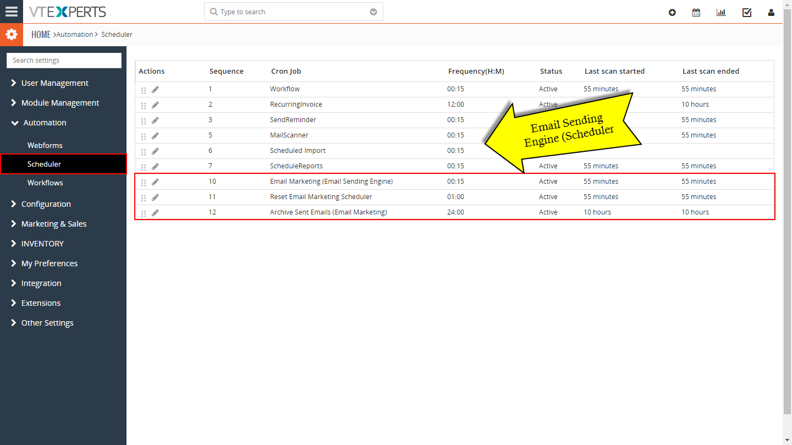Edit the Scheduled Import pencil icon
Image resolution: width=792 pixels, height=445 pixels.
pos(155,151)
